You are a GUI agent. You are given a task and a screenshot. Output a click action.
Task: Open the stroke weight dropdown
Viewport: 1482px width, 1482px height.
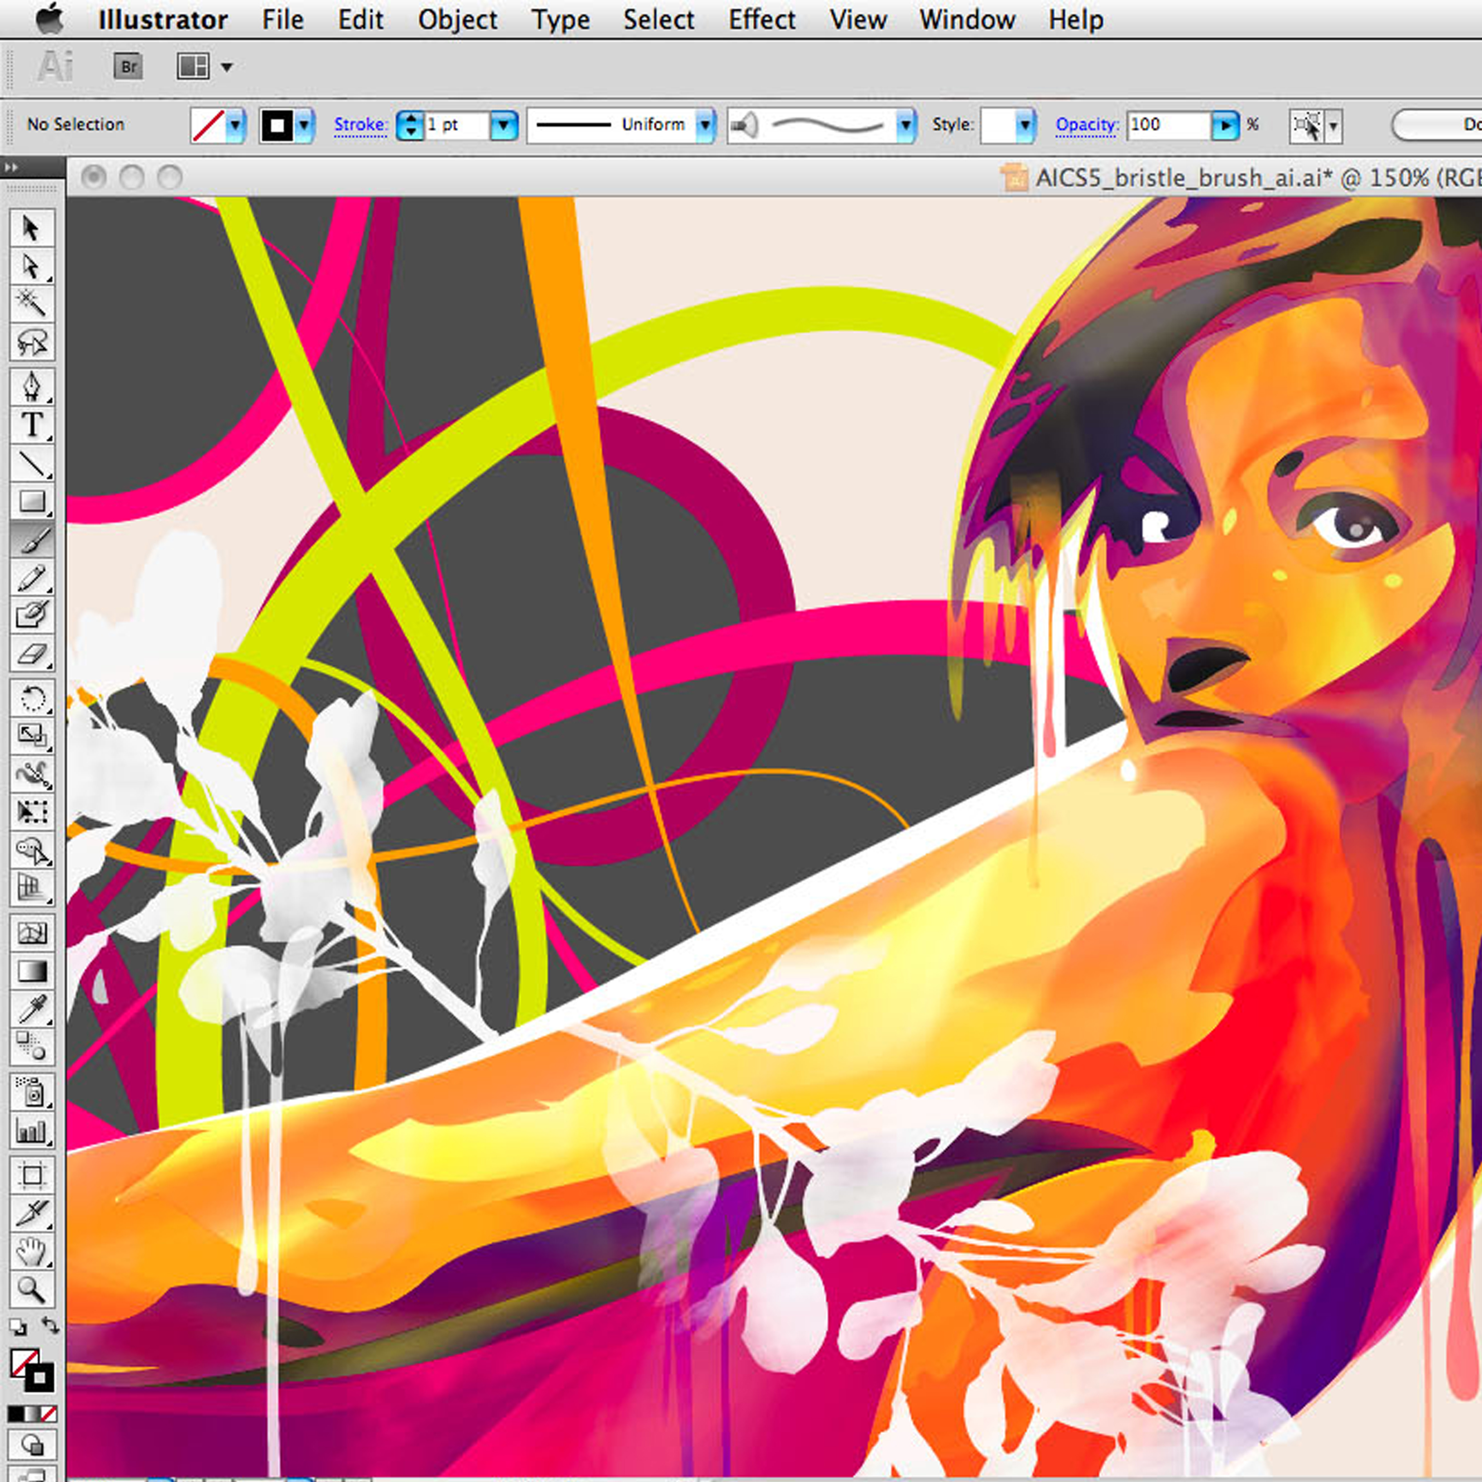pyautogui.click(x=504, y=125)
